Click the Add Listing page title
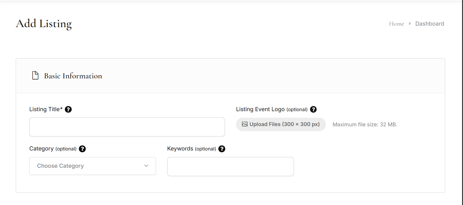 [x=44, y=24]
